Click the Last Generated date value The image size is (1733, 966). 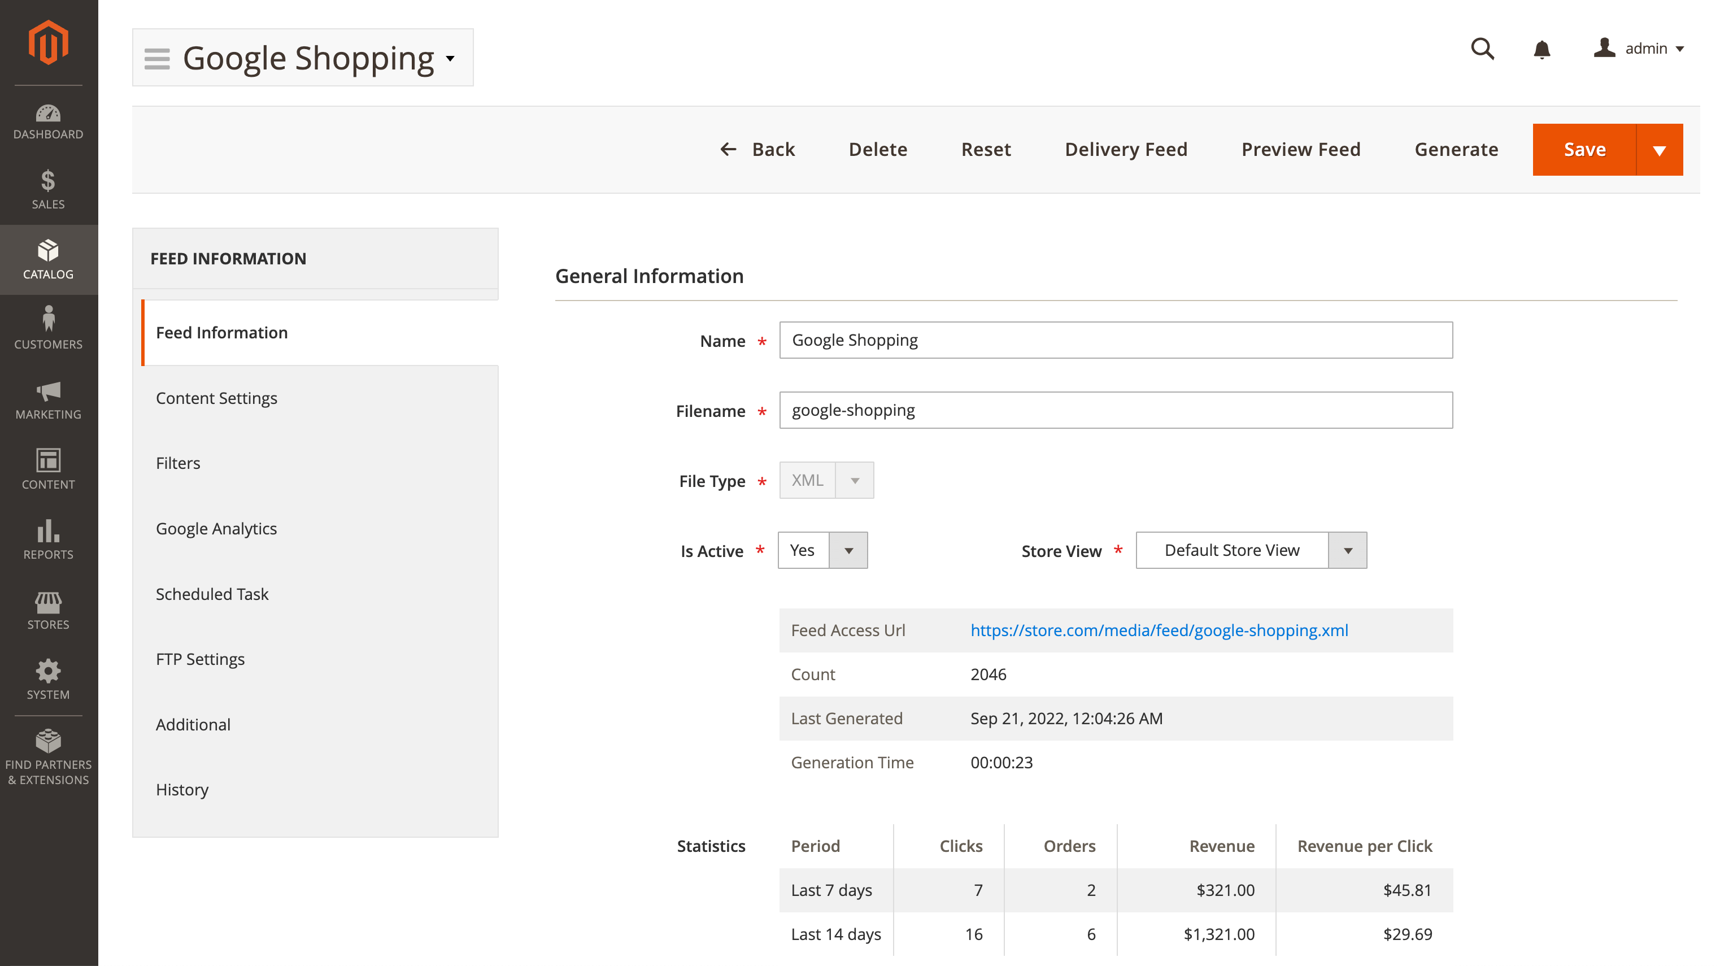1066,719
